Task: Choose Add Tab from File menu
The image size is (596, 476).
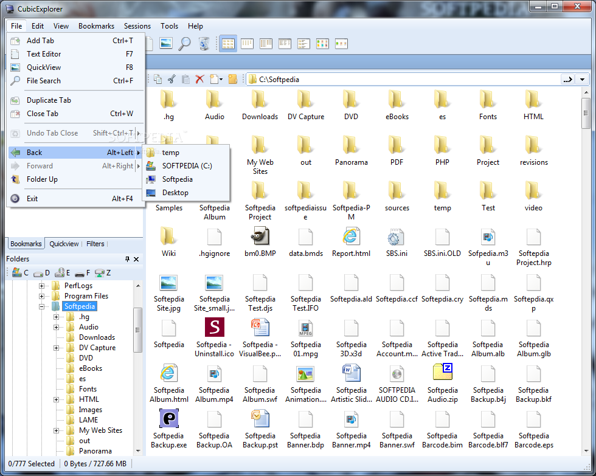Action: [75, 41]
